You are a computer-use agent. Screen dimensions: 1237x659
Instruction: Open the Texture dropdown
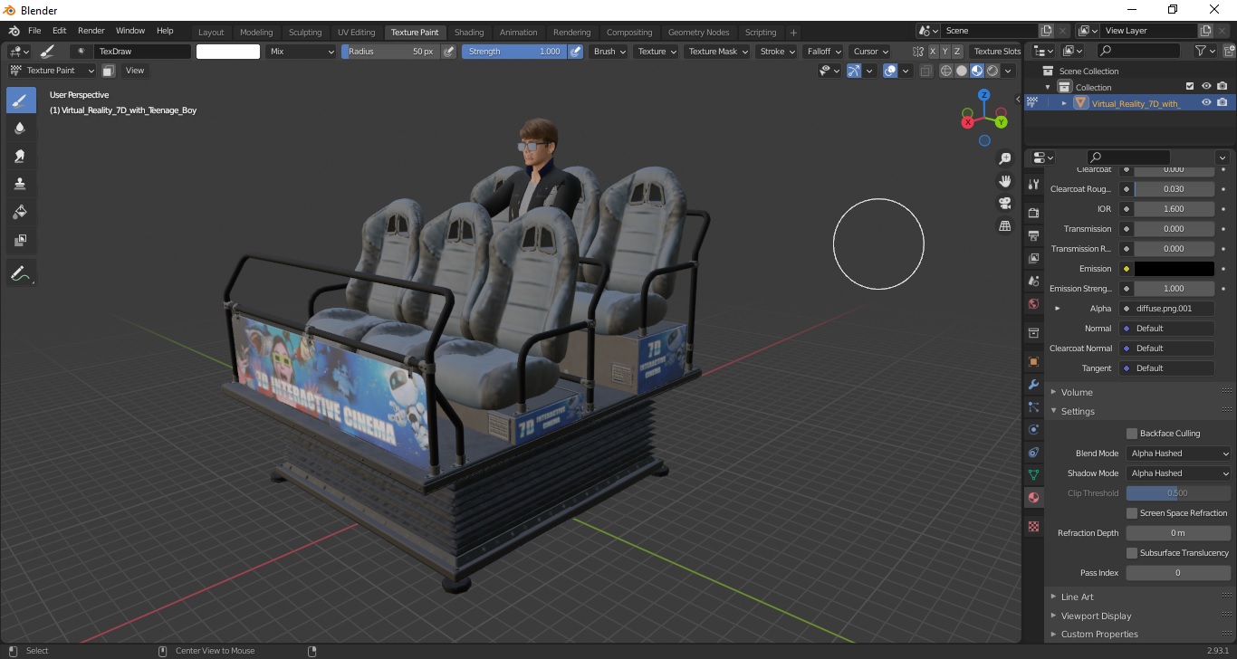657,52
